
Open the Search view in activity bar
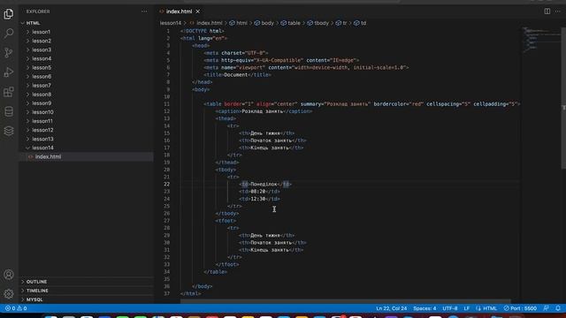[9, 34]
